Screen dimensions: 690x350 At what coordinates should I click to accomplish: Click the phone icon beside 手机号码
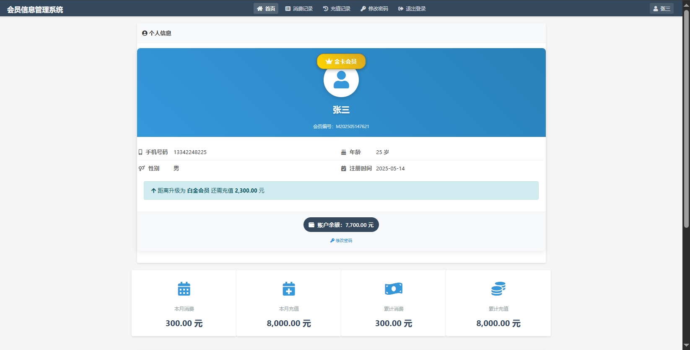(x=140, y=152)
